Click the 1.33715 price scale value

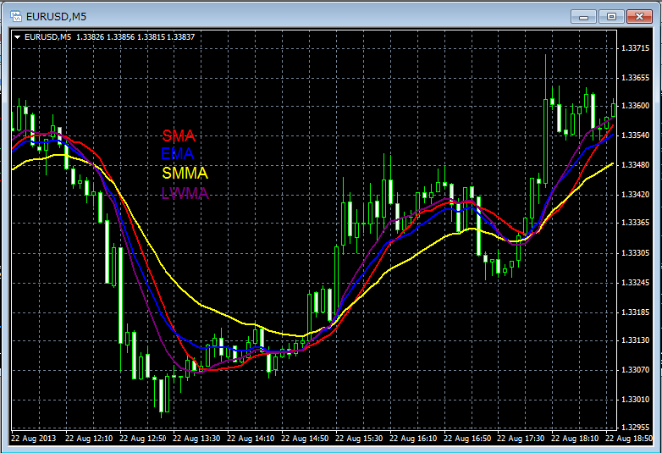tap(635, 47)
